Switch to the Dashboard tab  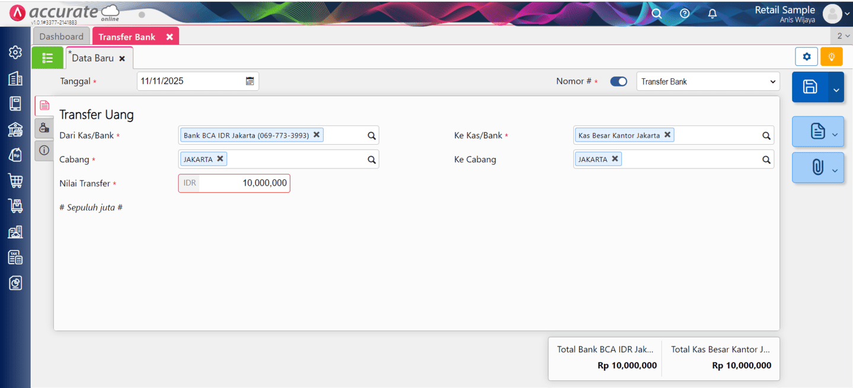click(61, 36)
